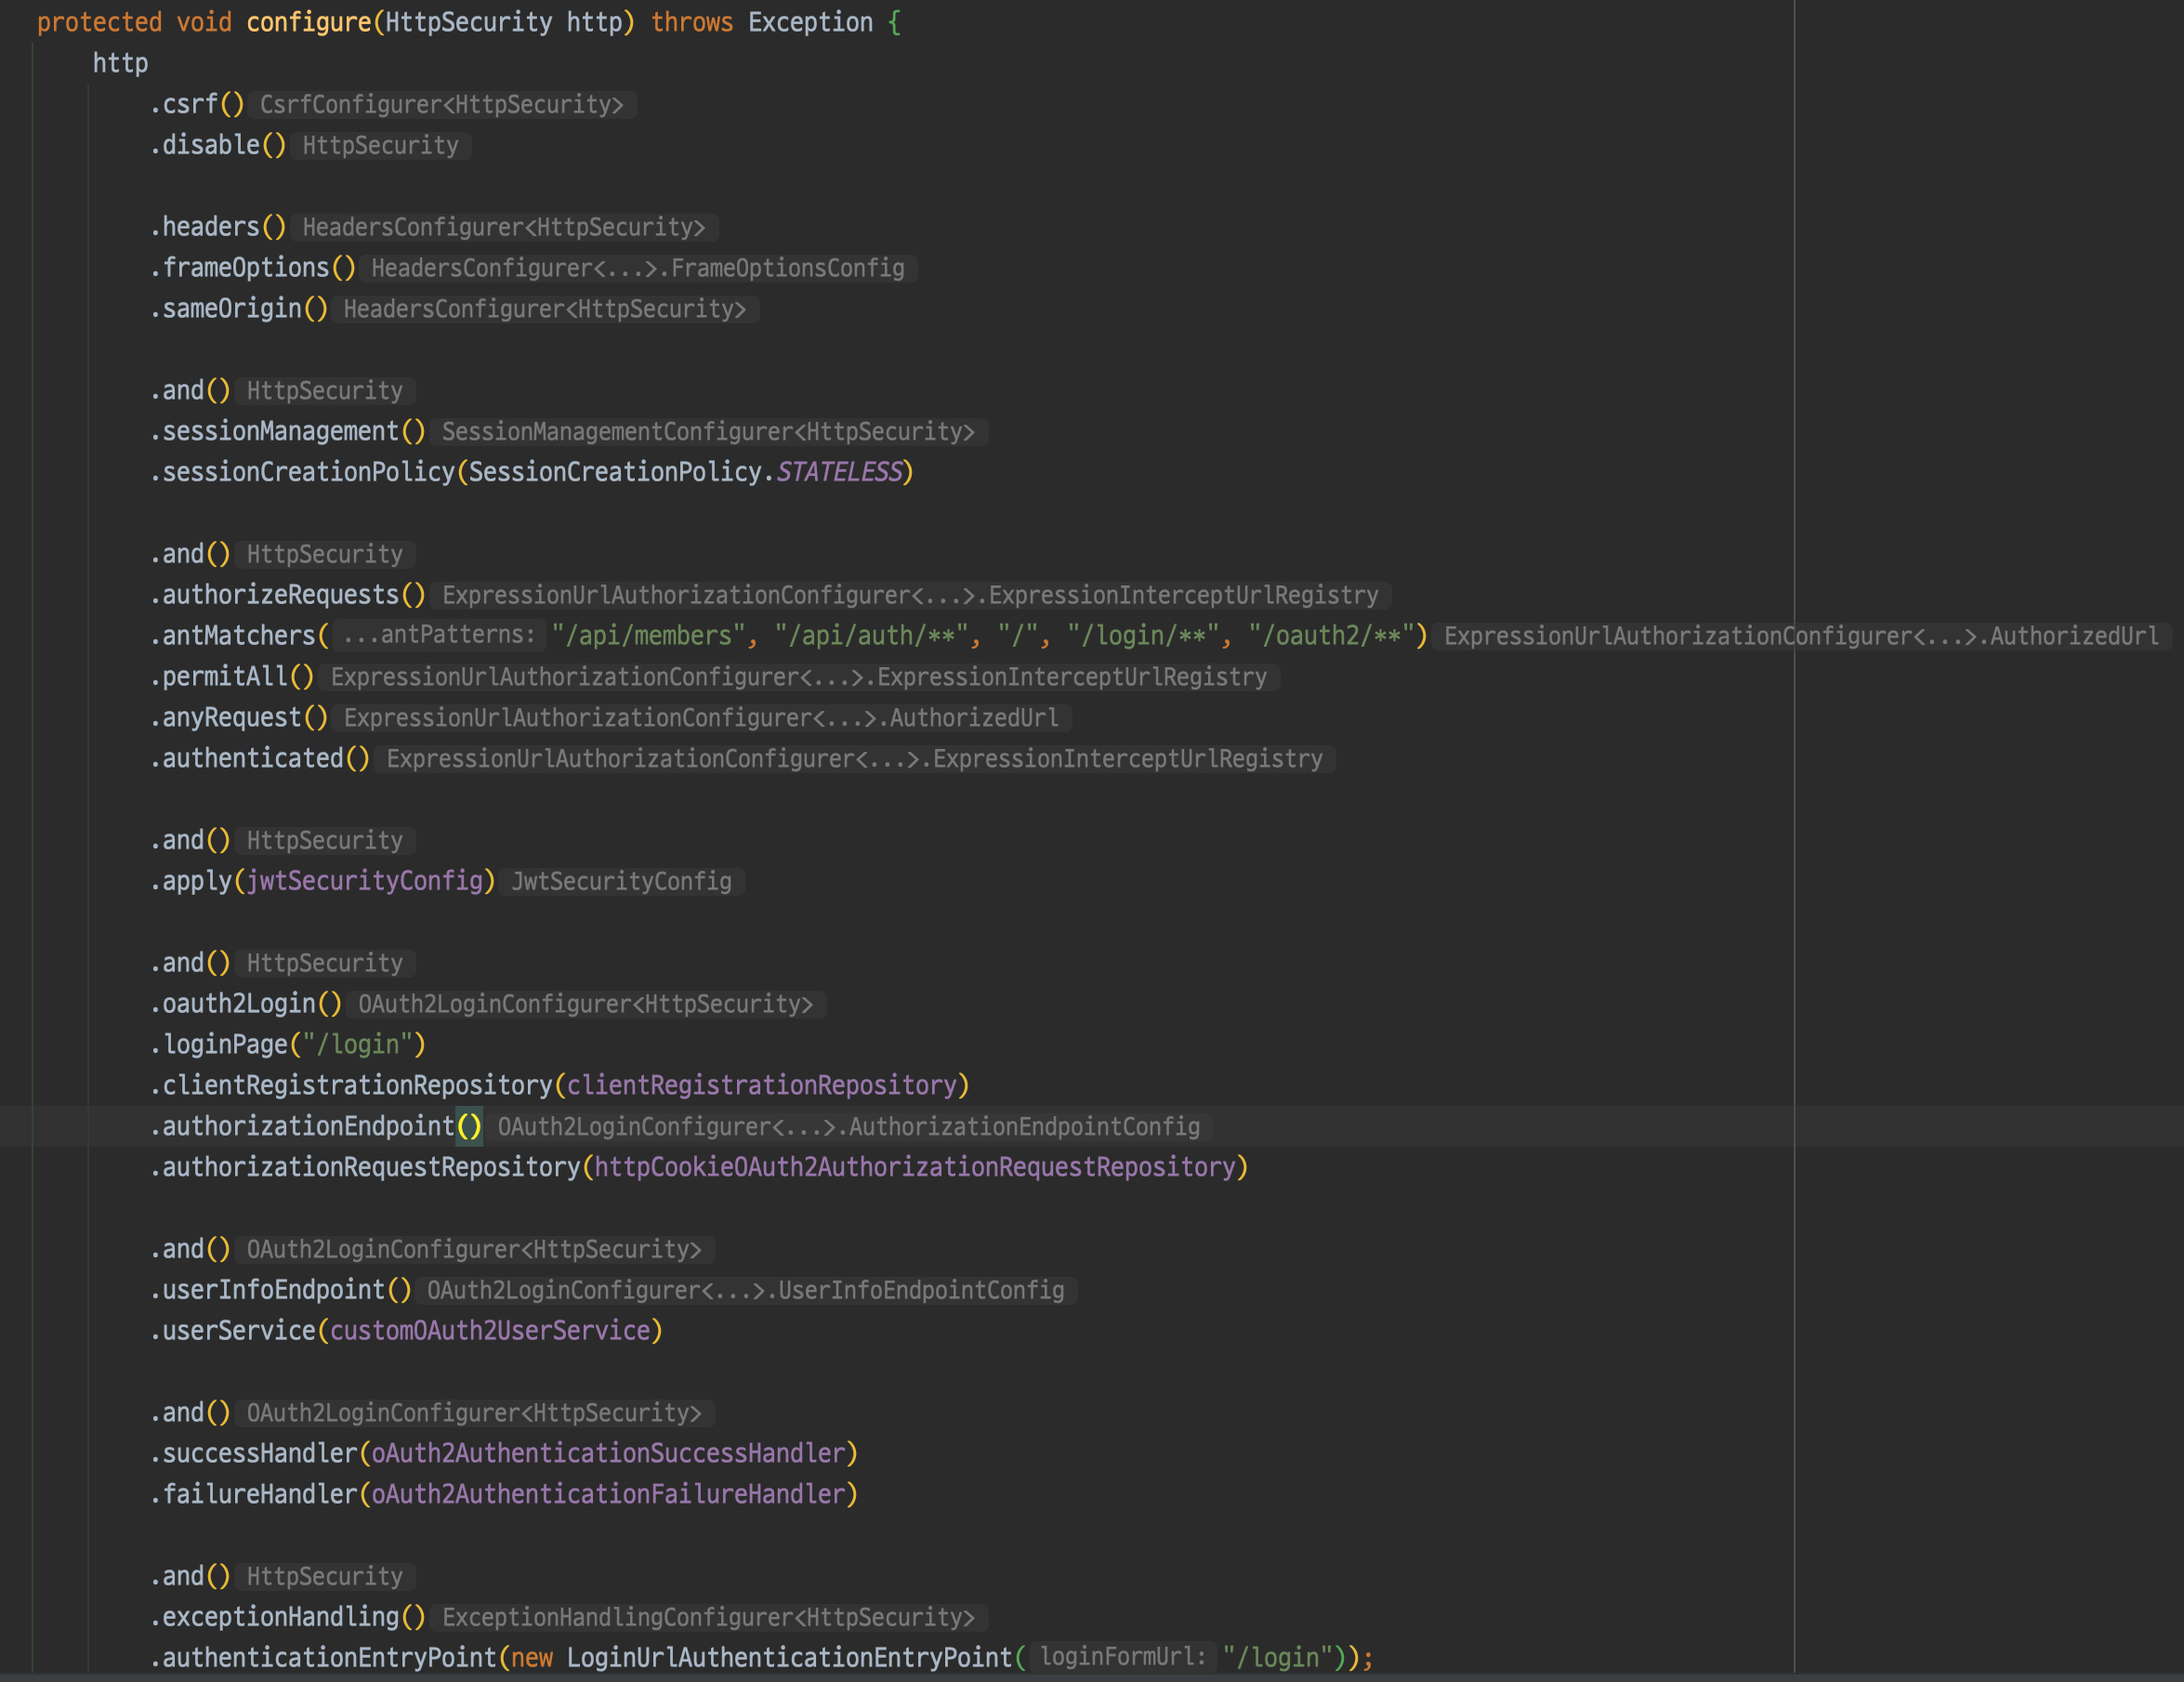This screenshot has height=1682, width=2184.
Task: Click the oauth2Login() method call
Action: (240, 1004)
